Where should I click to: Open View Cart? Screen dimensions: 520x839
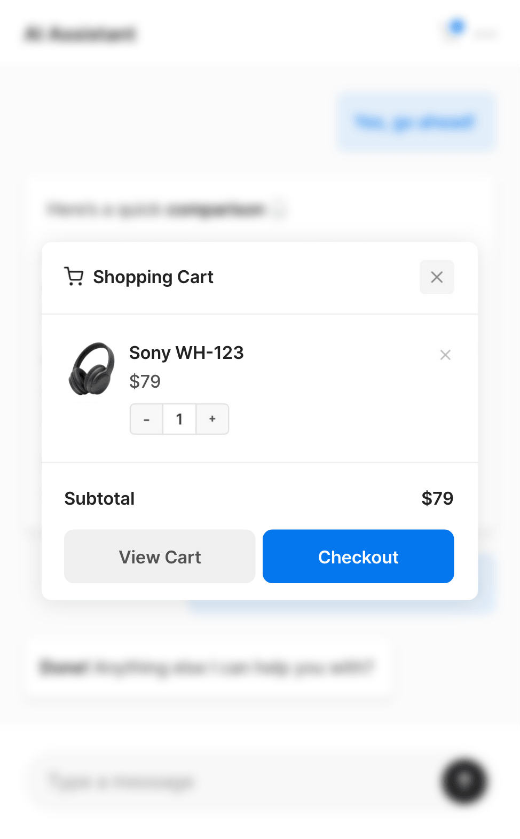[159, 556]
